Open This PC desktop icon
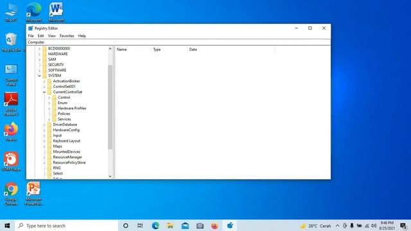 point(11,12)
